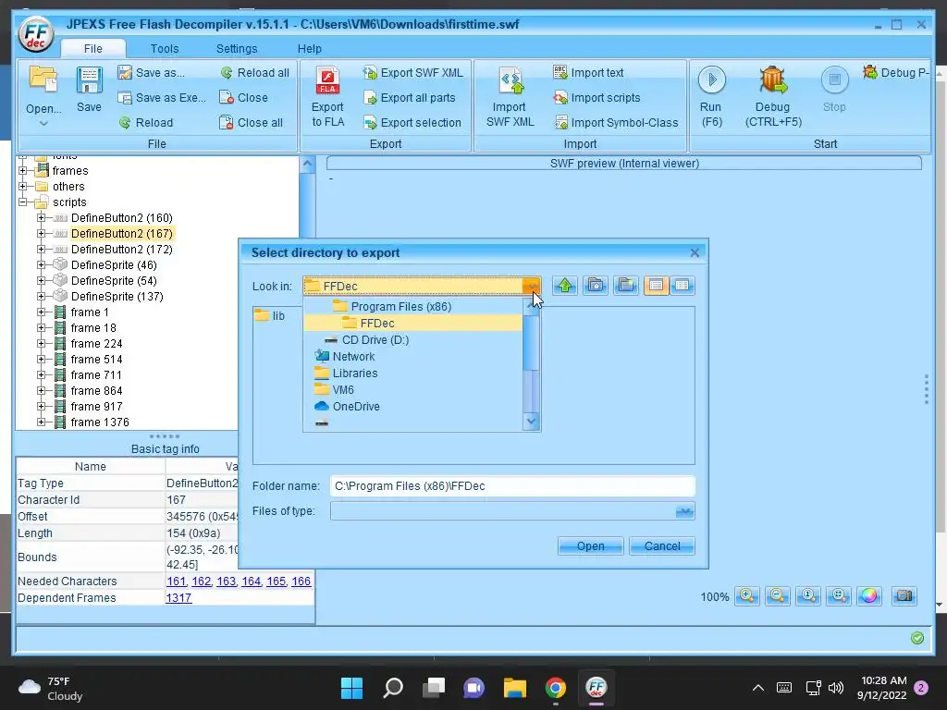
Task: Click Import Symbol-Class
Action: tap(616, 123)
